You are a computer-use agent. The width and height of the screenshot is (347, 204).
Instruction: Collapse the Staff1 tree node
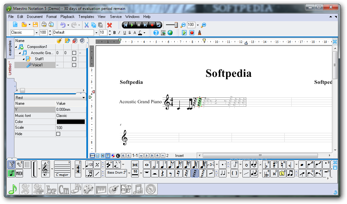click(x=23, y=59)
